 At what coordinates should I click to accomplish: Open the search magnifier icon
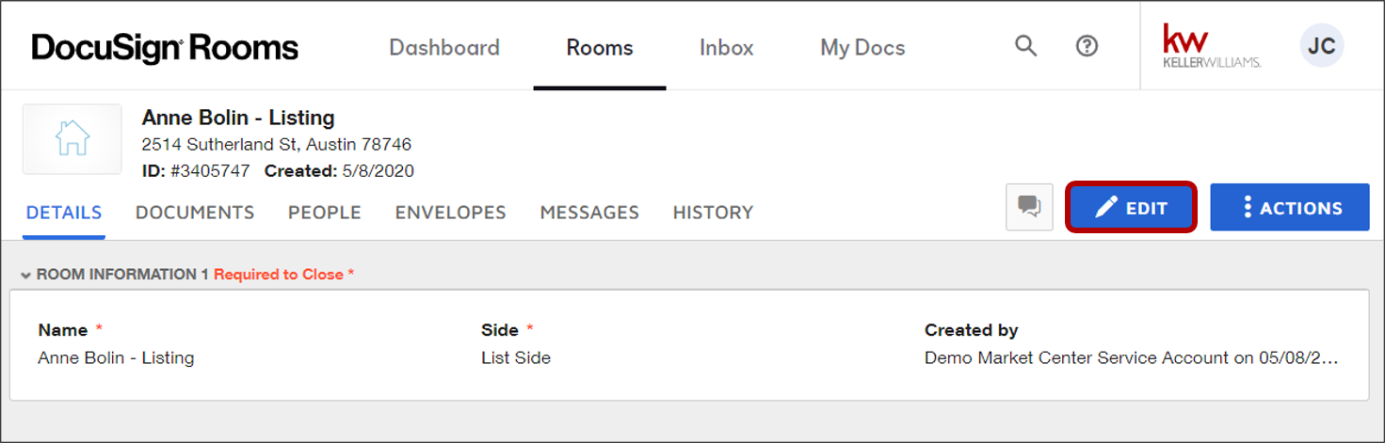[x=1025, y=46]
